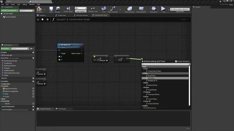Open the Add Component dropdown
Viewport: 234px width, 131px height.
(10, 11)
